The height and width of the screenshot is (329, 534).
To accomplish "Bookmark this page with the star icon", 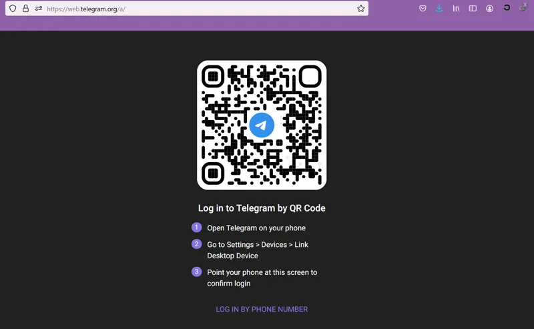I will (360, 9).
